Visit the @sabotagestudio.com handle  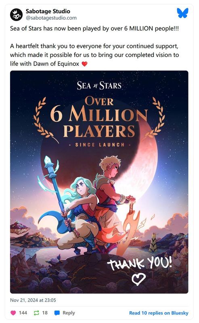click(x=51, y=18)
